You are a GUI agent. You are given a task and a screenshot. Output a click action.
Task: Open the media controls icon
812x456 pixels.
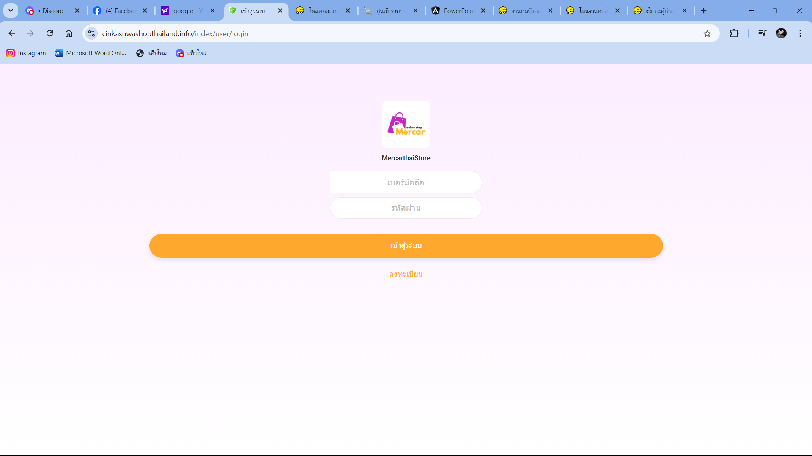click(x=762, y=33)
